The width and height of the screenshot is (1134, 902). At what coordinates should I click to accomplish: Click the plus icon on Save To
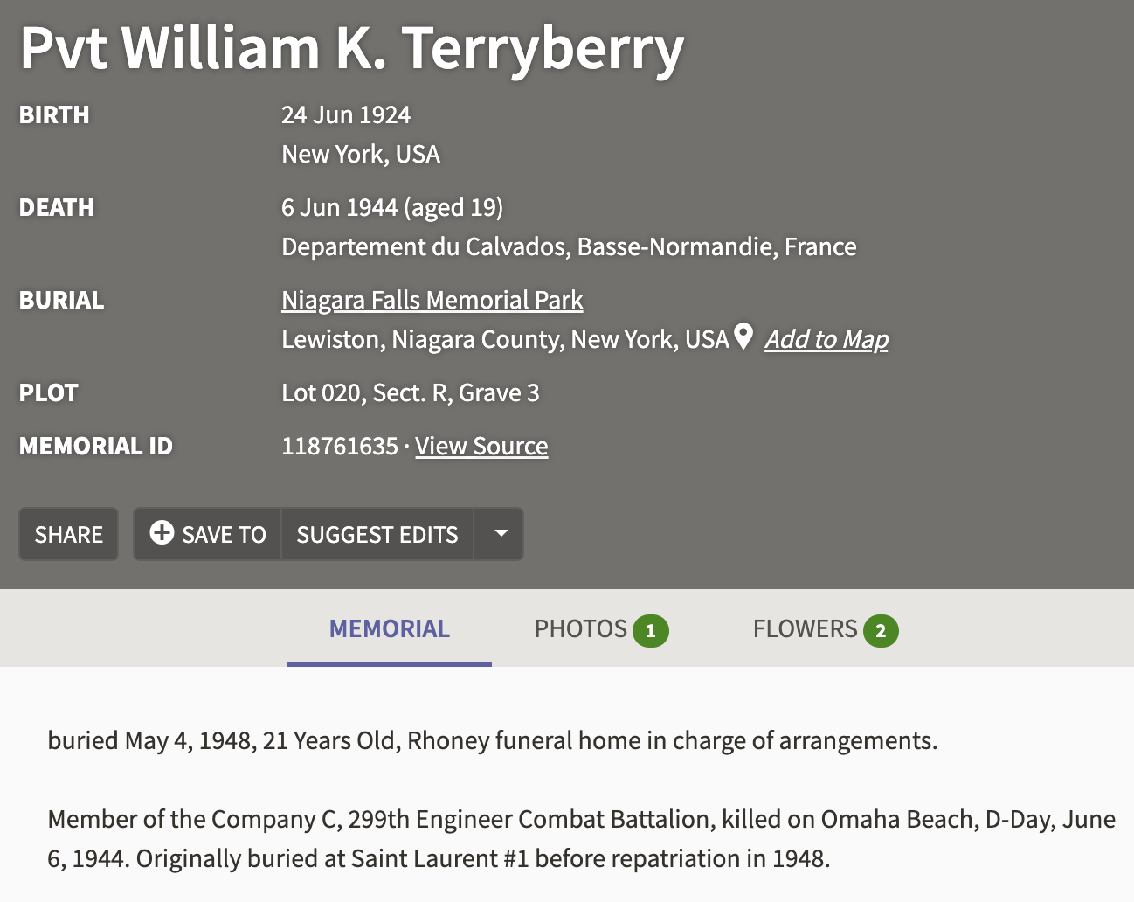[162, 533]
